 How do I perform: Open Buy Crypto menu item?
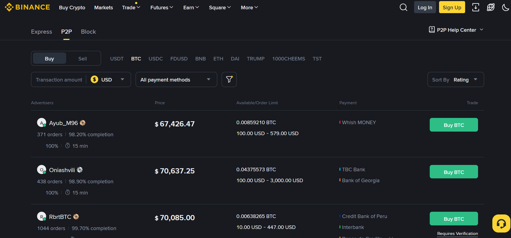tap(72, 7)
